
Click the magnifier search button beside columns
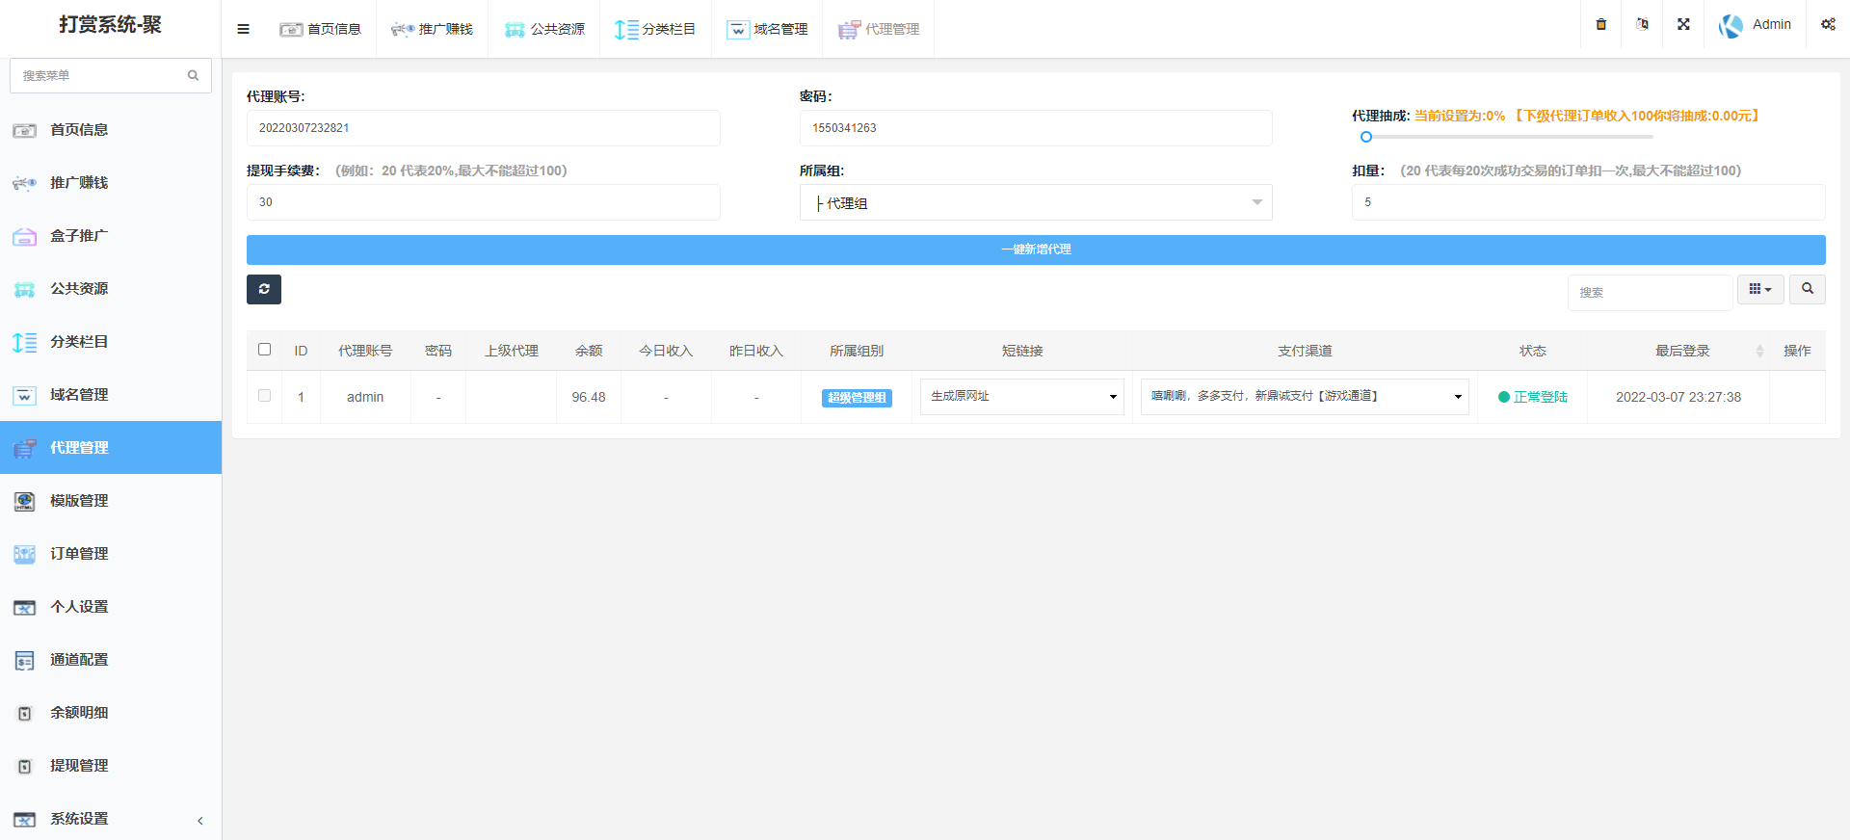coord(1808,289)
